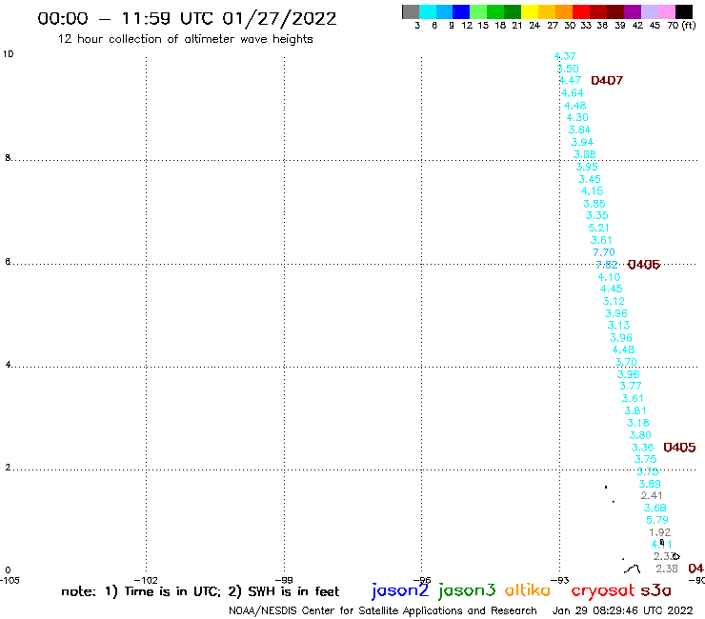
Task: Pick the yellow 24 ft legend swatch
Action: (530, 11)
